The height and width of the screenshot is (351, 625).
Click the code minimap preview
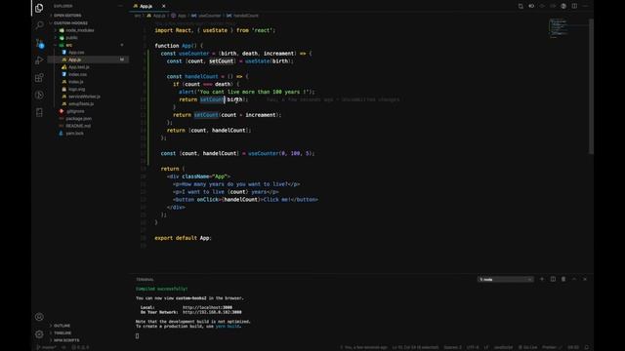coord(558,28)
